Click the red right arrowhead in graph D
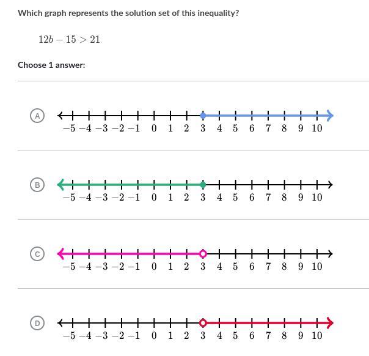The image size is (369, 356). [330, 323]
